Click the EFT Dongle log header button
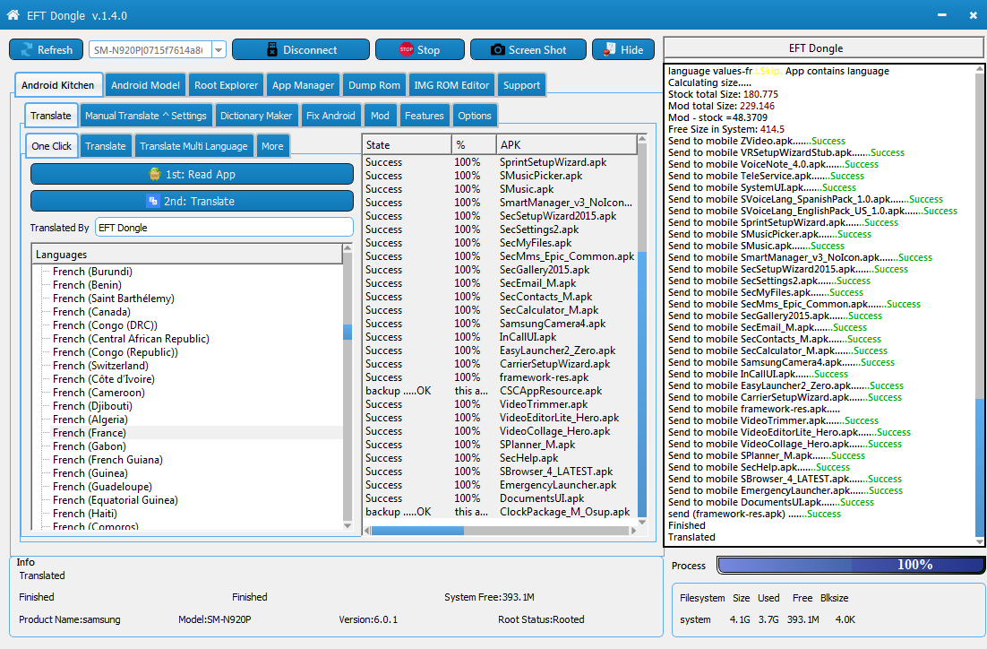The height and width of the screenshot is (649, 987). point(824,48)
